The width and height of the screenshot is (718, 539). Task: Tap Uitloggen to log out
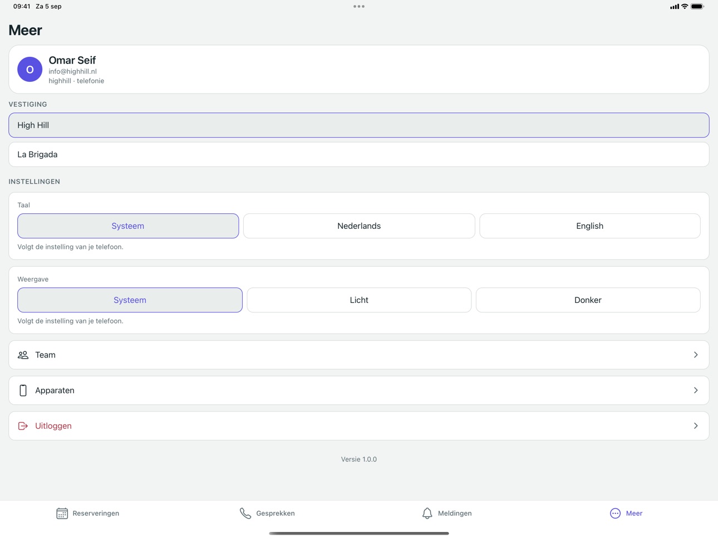(x=359, y=426)
